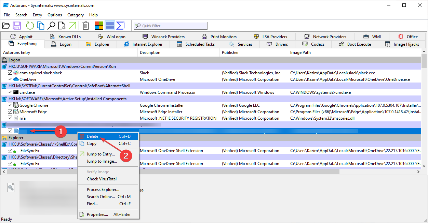
Task: Open the LSA Providers tab
Action: (x=270, y=37)
